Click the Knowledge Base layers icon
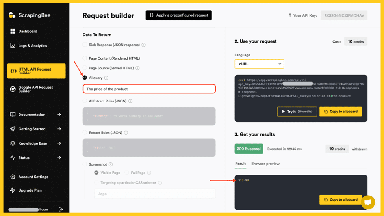Viewport: 384px width, 216px height. coord(13,143)
